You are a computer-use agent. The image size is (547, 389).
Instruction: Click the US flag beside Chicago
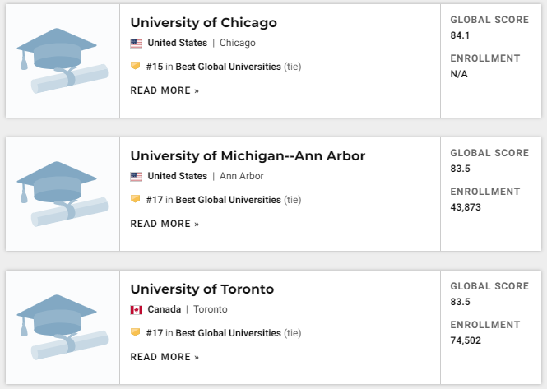pyautogui.click(x=136, y=44)
